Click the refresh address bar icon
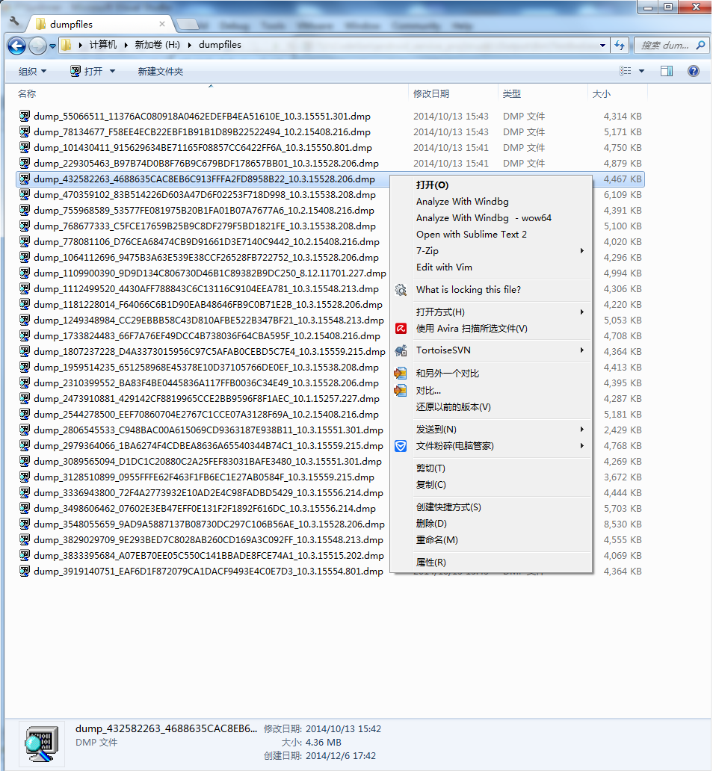This screenshot has width=713, height=771. pyautogui.click(x=620, y=45)
